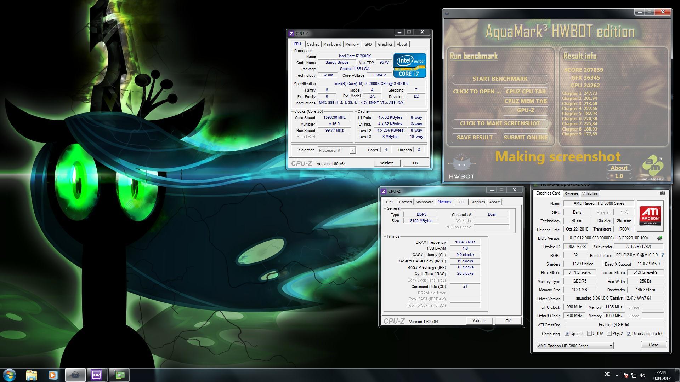Launch Windows Media Player from the taskbar
Viewport: 680px width, 382px height.
pos(53,375)
